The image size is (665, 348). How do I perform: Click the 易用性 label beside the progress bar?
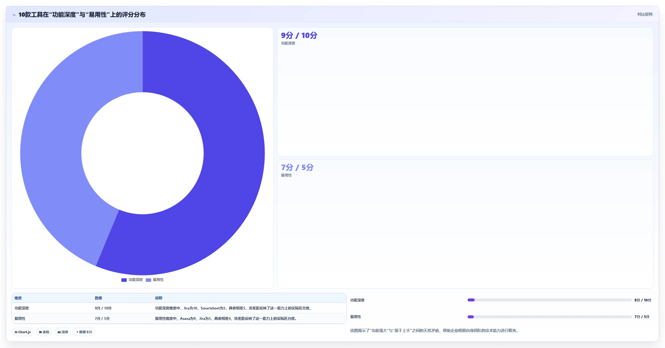355,317
